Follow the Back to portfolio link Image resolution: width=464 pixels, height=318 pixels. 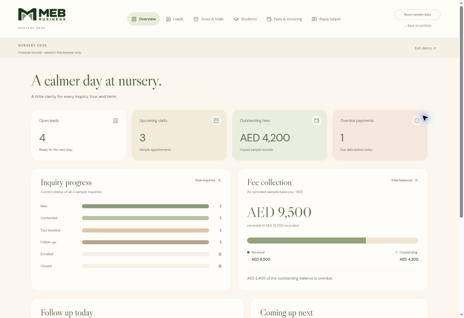coord(418,26)
